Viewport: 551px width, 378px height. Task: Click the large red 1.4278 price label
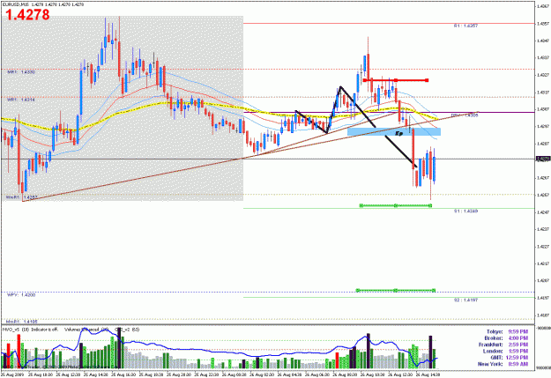[27, 15]
